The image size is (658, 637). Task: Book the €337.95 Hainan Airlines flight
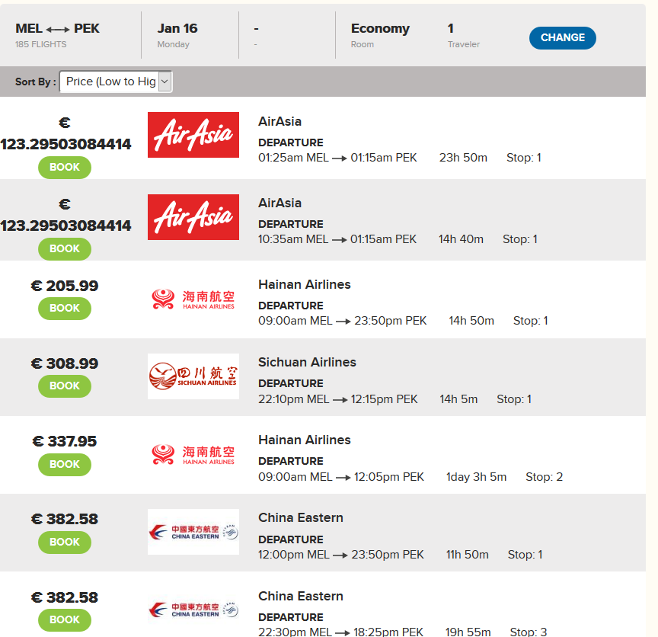tap(65, 465)
